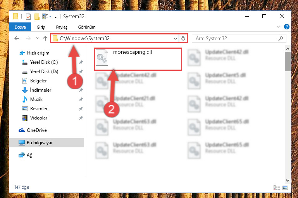Click the Back navigation arrow
The width and height of the screenshot is (298, 198).
point(17,39)
